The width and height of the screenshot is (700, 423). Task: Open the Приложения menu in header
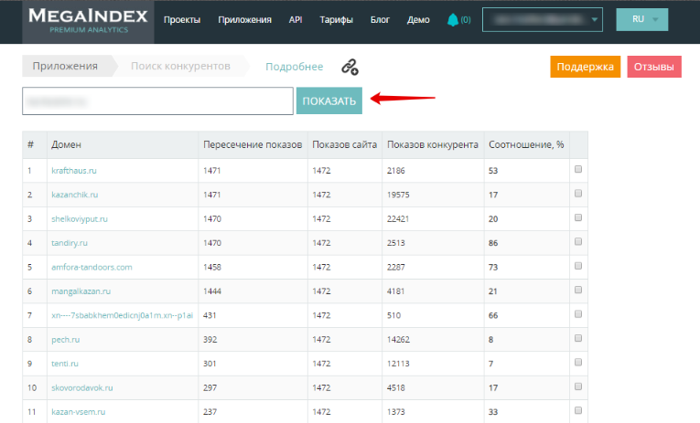coord(244,19)
